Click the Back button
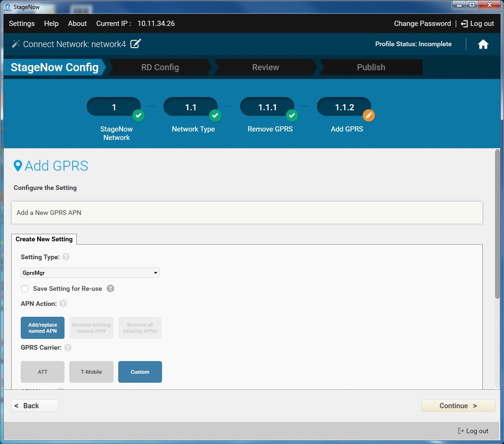504x444 pixels. pos(35,406)
